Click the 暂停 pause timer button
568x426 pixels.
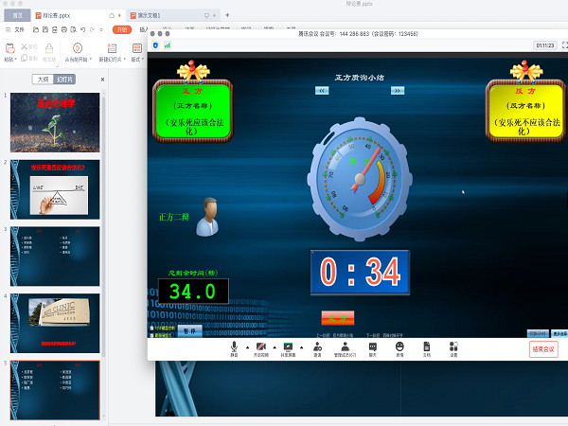pyautogui.click(x=190, y=331)
